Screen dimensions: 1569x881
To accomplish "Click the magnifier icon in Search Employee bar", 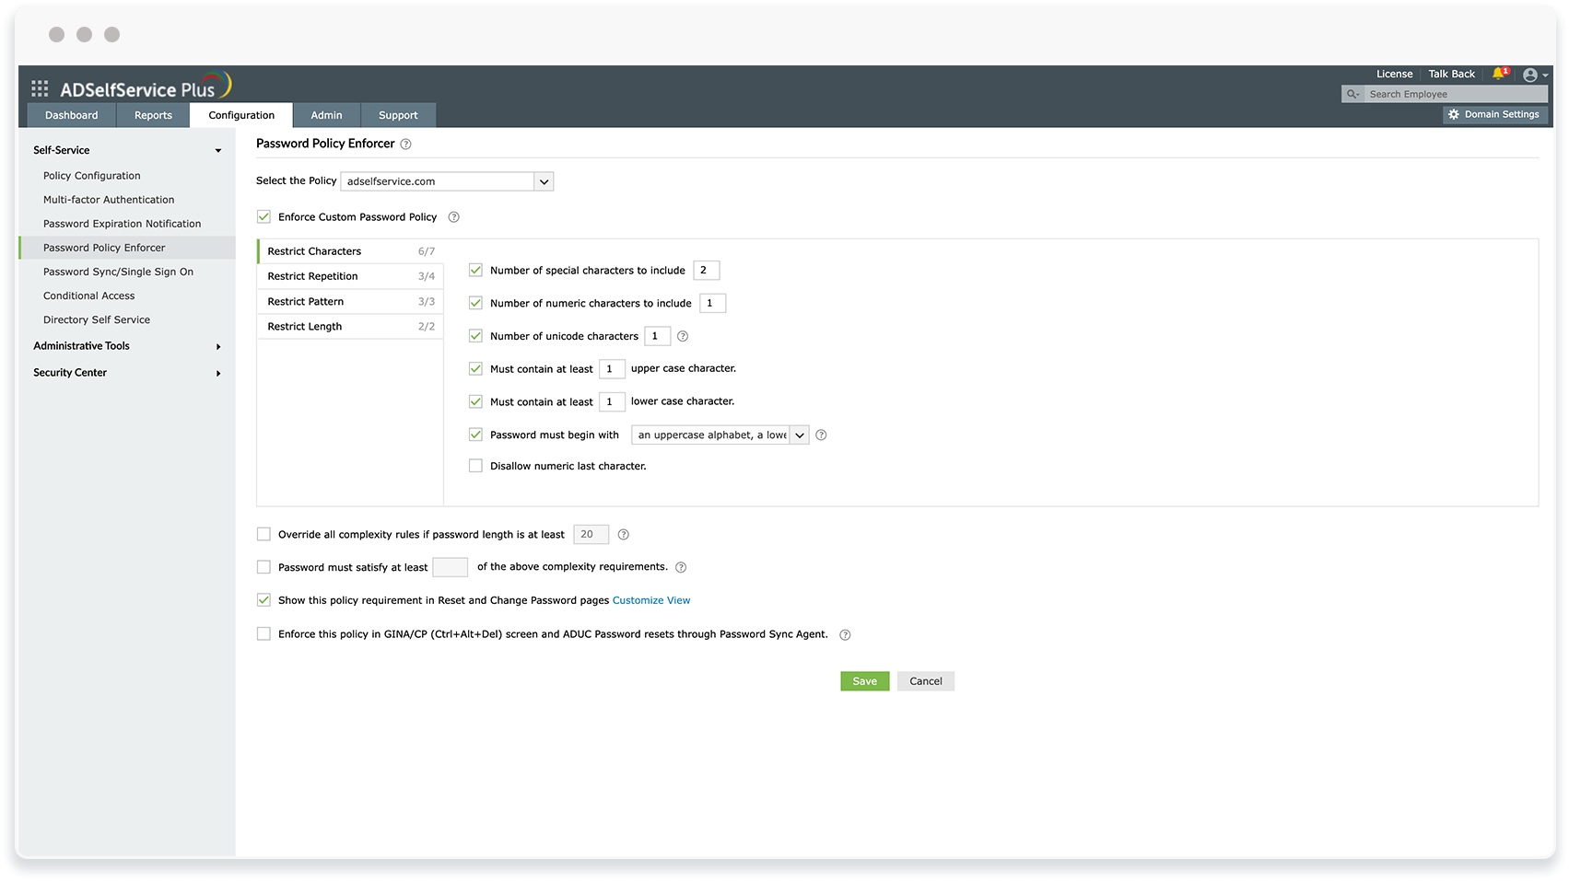I will click(x=1352, y=94).
